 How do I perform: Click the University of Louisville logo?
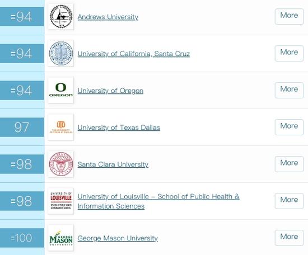(x=61, y=201)
